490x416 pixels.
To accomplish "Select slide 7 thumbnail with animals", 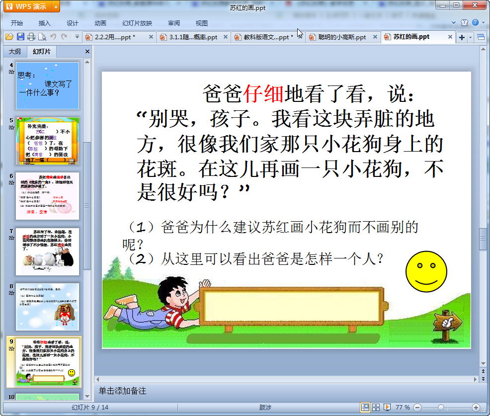I will (x=48, y=251).
